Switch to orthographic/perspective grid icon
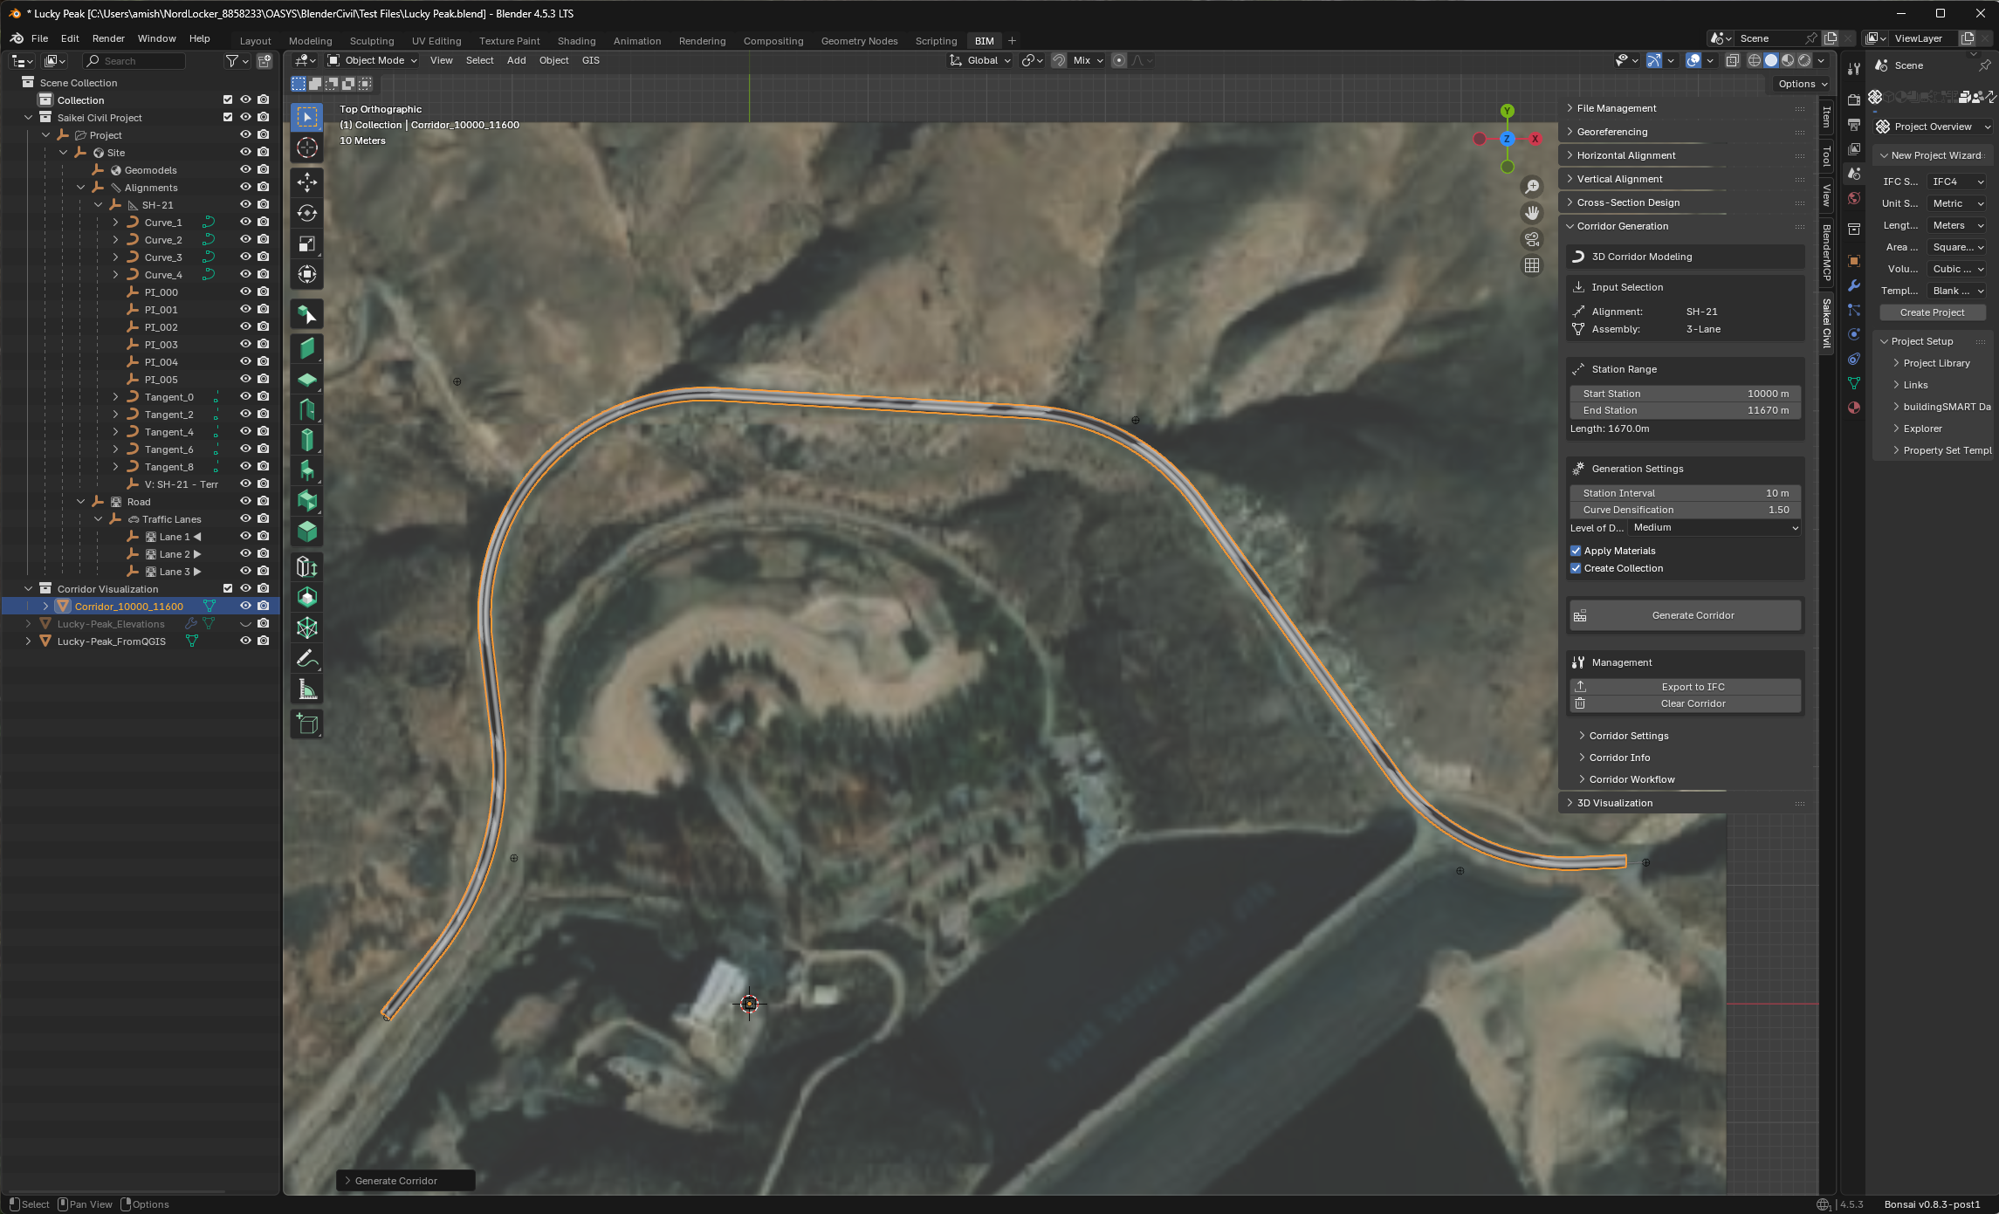Image resolution: width=1999 pixels, height=1214 pixels. click(1531, 265)
